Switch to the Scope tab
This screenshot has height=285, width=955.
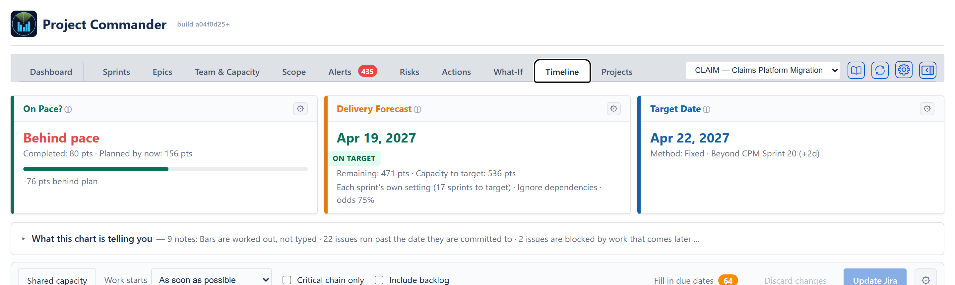294,72
